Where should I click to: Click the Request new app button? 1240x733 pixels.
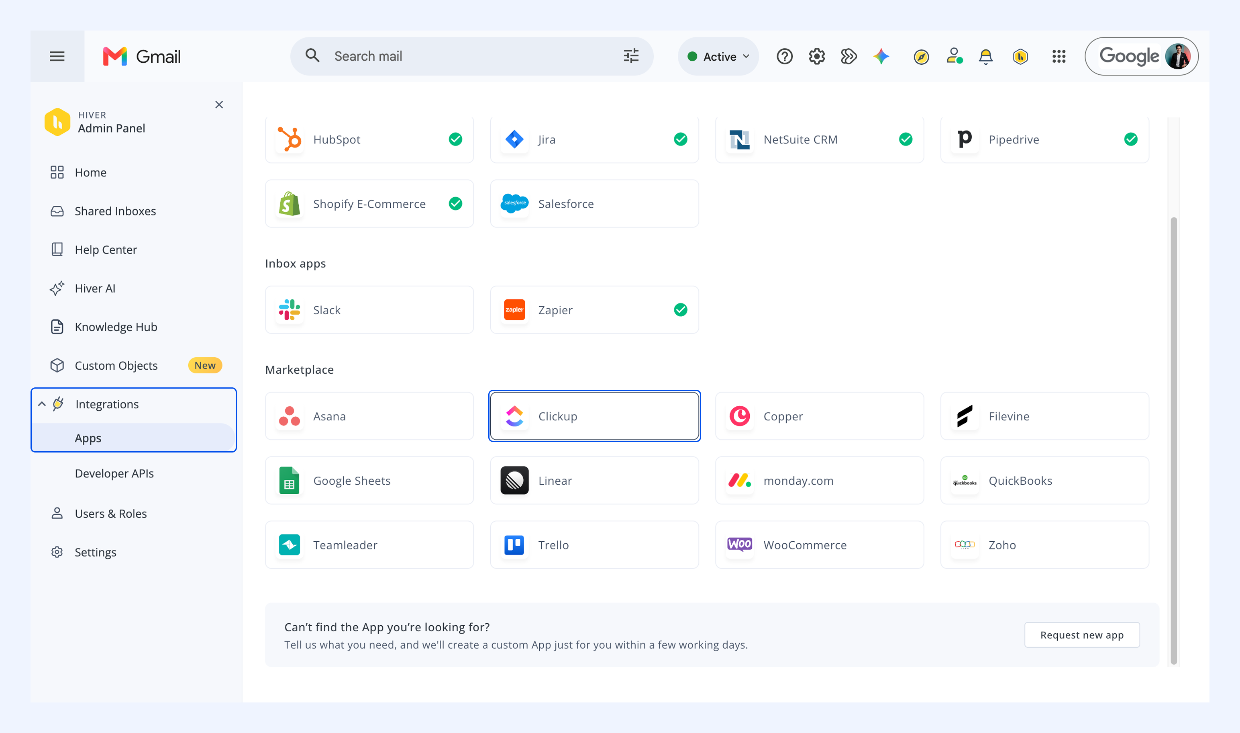1082,635
